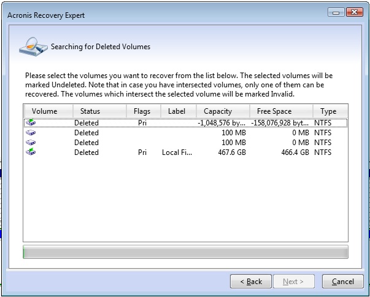Select the '466.4 GB' free space cell
This screenshot has height=297, width=370.
pyautogui.click(x=295, y=152)
